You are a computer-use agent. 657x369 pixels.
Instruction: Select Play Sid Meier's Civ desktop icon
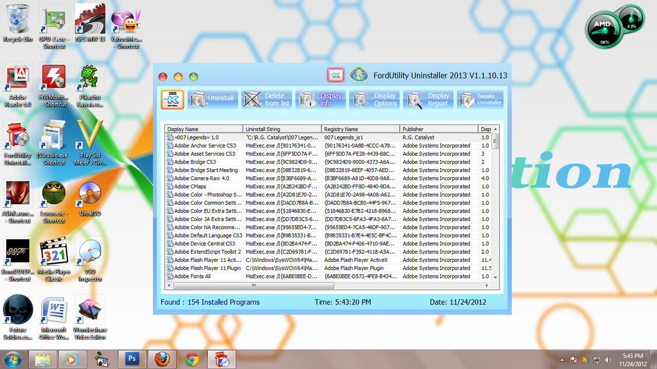pyautogui.click(x=90, y=143)
